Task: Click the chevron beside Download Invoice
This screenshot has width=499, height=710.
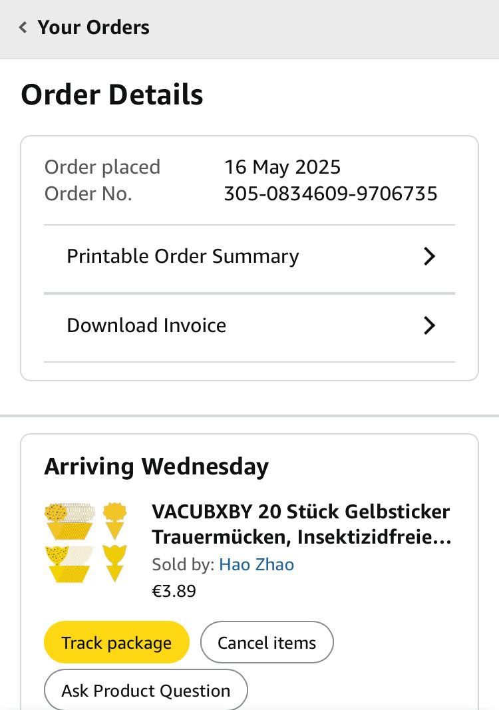Action: pyautogui.click(x=429, y=325)
